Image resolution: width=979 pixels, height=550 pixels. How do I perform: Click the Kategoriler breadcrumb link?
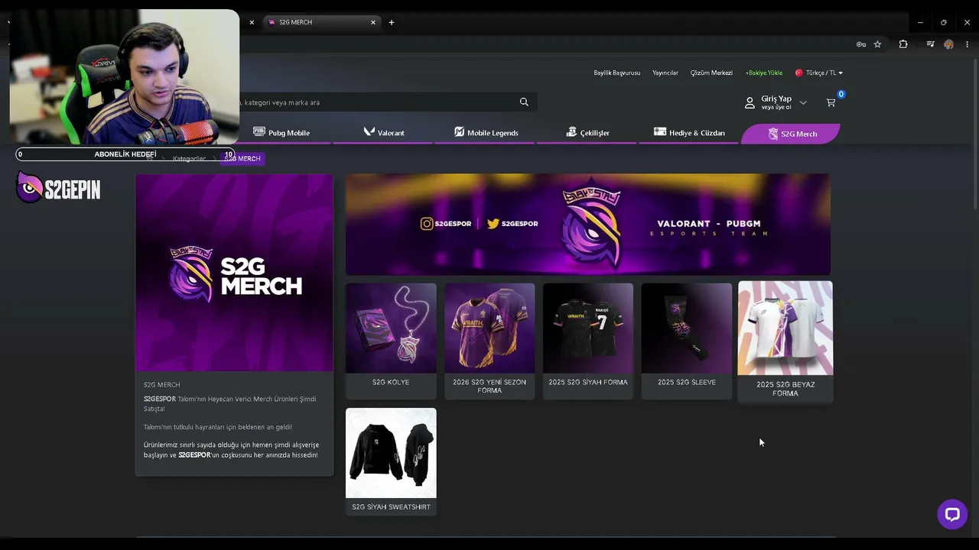pos(189,158)
